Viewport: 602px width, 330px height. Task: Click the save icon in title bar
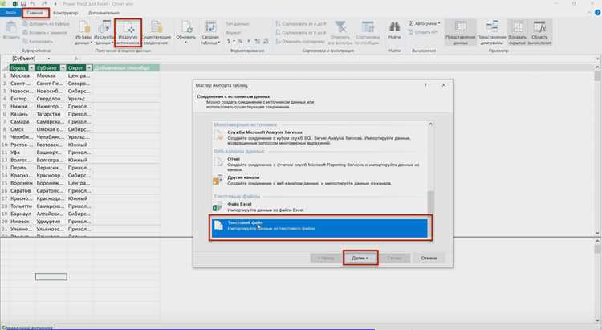[24, 4]
